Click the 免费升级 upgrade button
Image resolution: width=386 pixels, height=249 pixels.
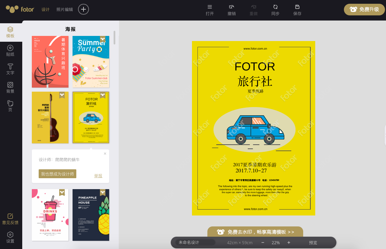(x=364, y=10)
